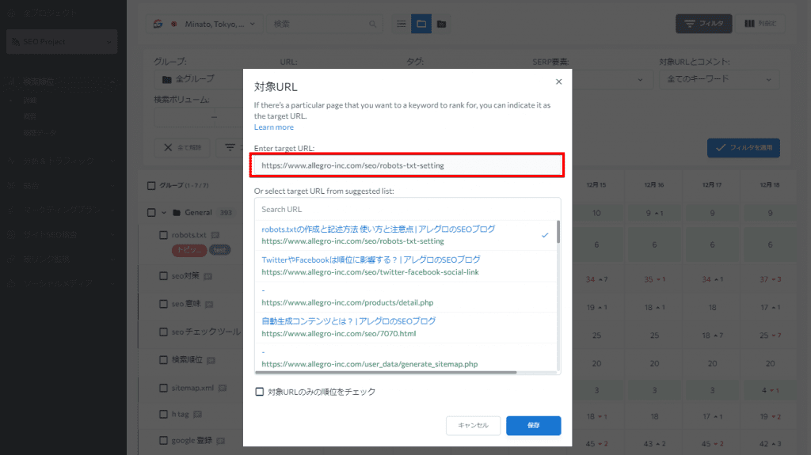
Task: Click the General folder icon
Action: (x=177, y=213)
